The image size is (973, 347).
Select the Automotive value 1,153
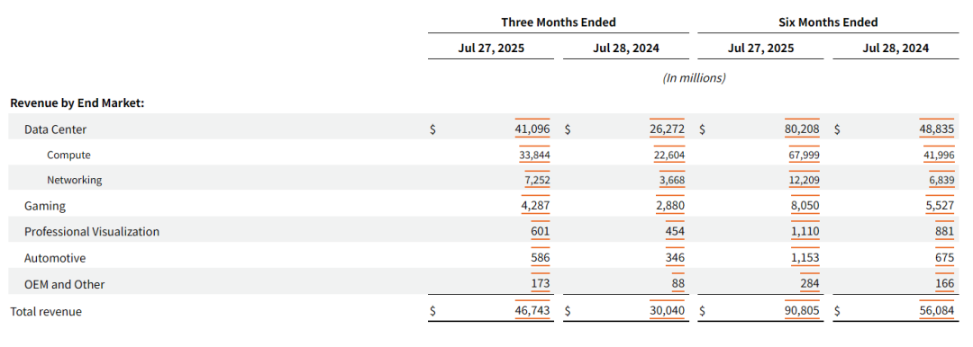pos(805,258)
